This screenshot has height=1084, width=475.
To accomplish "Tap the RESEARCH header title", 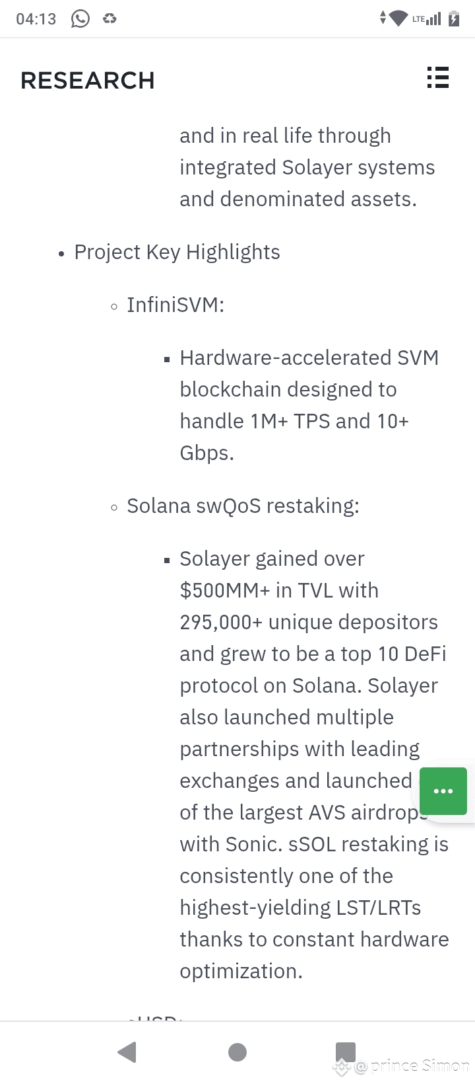I will [x=88, y=81].
